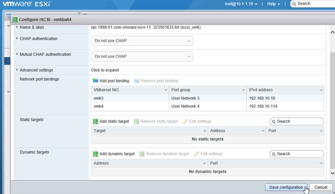Open the static targets Port column menu arrow
The image size is (335, 194).
click(x=321, y=131)
